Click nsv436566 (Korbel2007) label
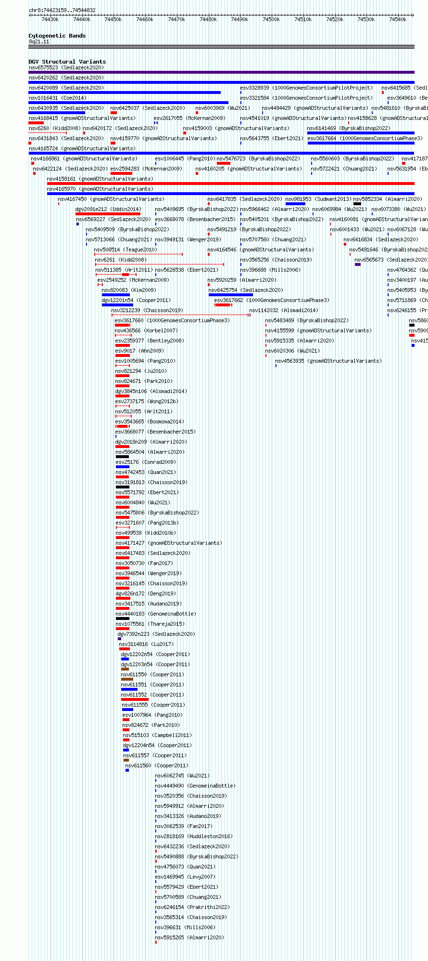This screenshot has width=428, height=961. tap(146, 330)
